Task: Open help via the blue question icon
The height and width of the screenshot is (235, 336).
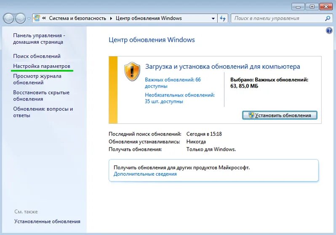Action: click(x=329, y=31)
